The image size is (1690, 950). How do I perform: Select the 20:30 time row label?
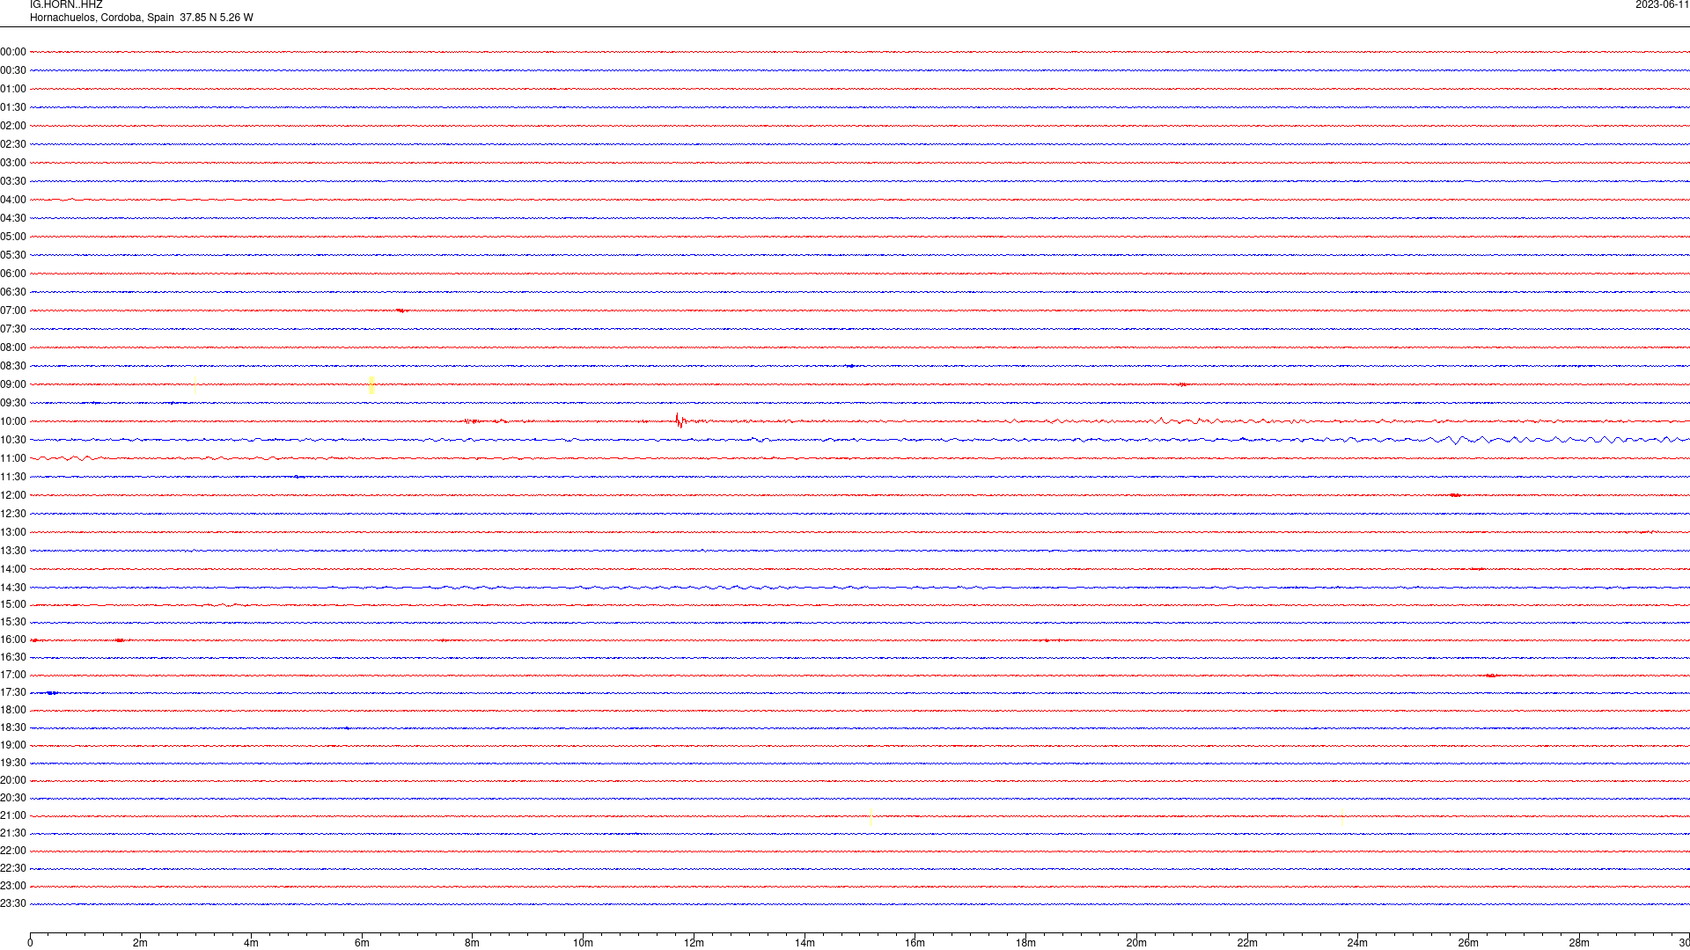13,798
